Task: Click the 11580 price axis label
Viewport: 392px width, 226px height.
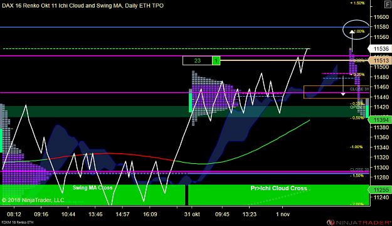Action: coord(381,27)
